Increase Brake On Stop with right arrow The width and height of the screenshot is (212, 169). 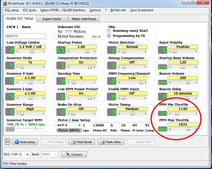click(x=95, y=114)
